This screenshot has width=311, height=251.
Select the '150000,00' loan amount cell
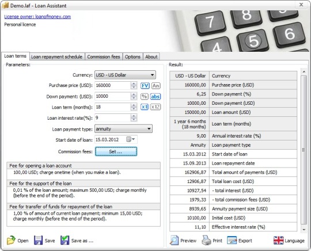click(x=189, y=112)
